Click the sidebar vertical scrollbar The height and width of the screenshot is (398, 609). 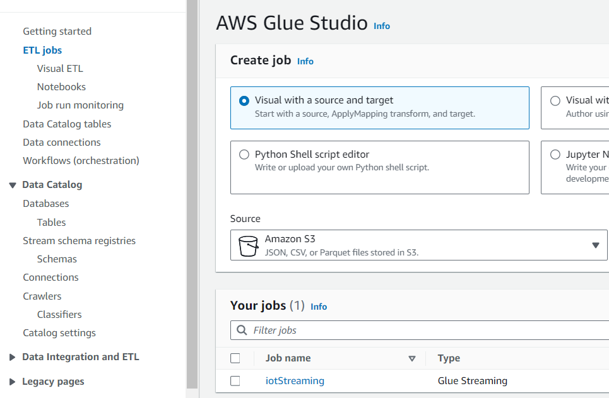pyautogui.click(x=192, y=189)
